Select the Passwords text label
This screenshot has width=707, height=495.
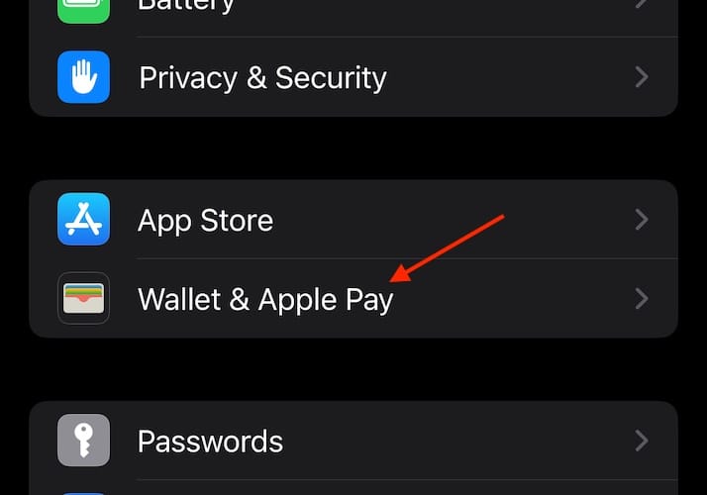click(x=210, y=442)
